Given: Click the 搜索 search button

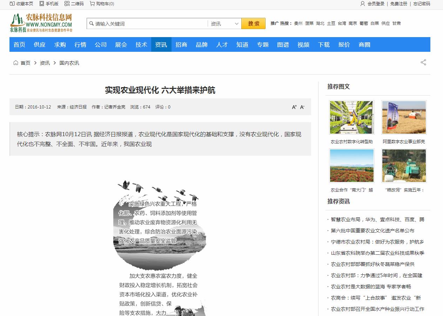Looking at the screenshot, I should (253, 23).
